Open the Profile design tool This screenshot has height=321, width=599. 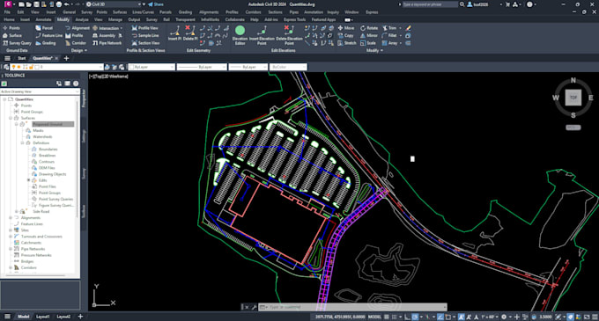tap(74, 35)
